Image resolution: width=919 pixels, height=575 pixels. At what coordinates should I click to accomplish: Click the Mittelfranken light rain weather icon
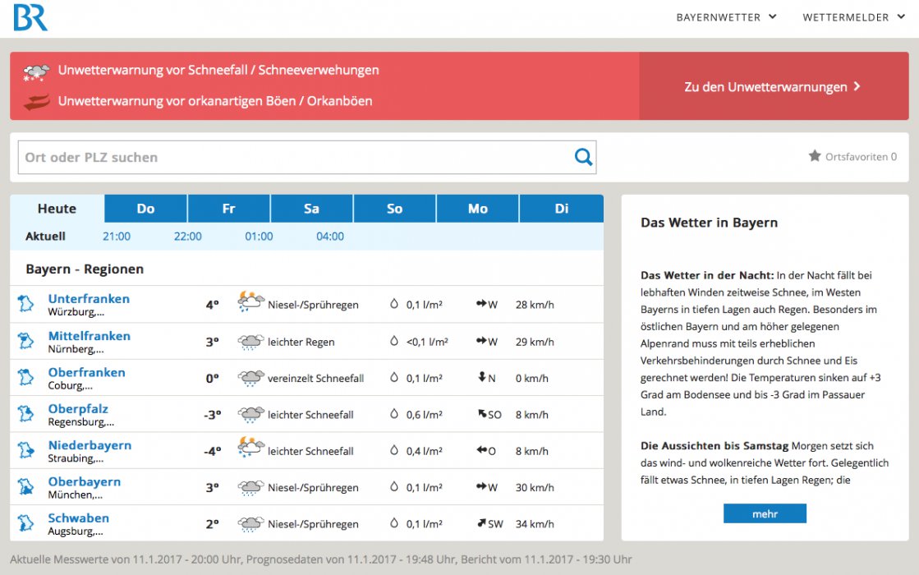pyautogui.click(x=250, y=342)
